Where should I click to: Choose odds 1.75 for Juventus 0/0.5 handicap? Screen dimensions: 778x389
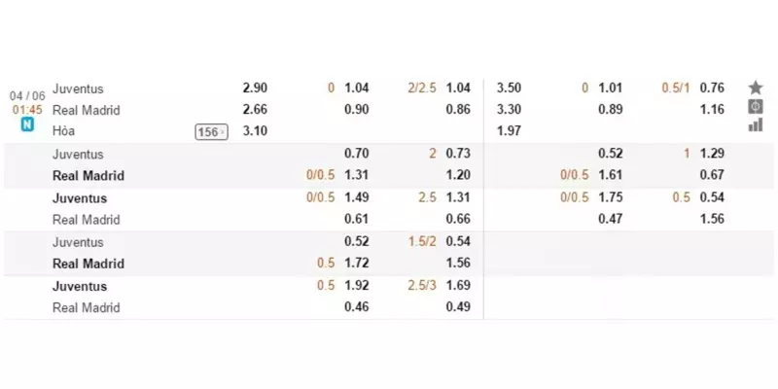tap(611, 197)
